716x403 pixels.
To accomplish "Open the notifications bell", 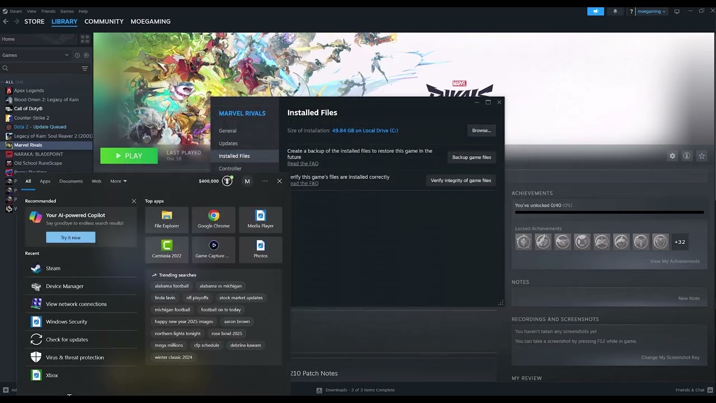I will (615, 11).
